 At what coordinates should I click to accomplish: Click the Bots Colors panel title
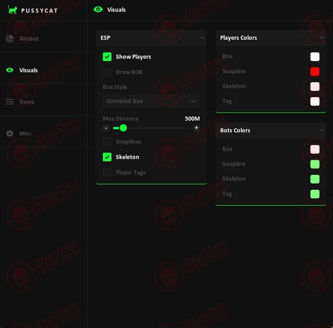235,130
